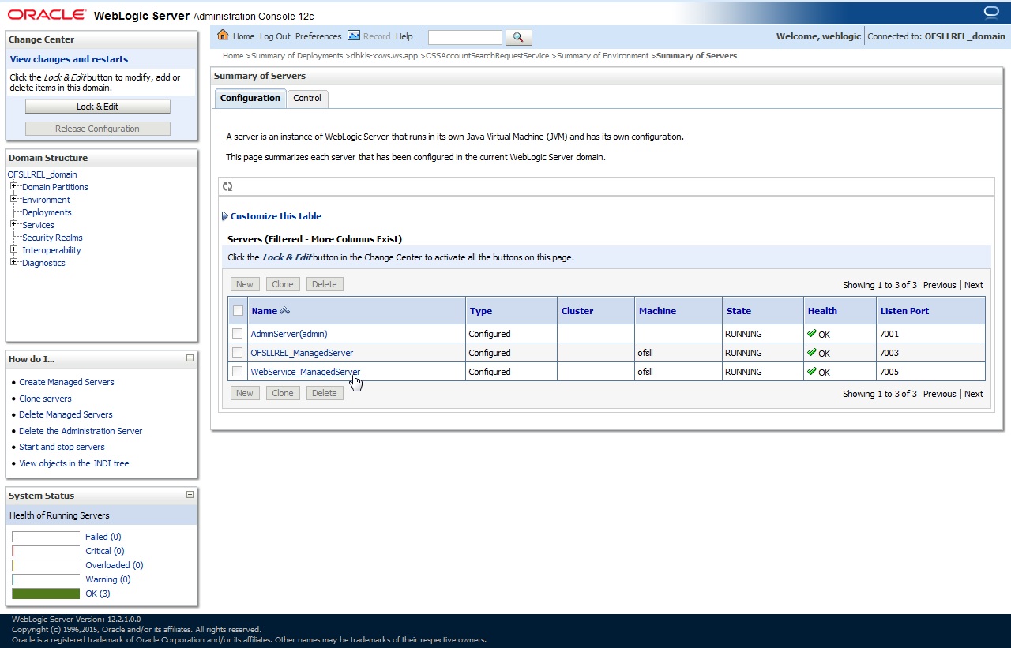Image resolution: width=1011 pixels, height=648 pixels.
Task: Click Previous below the servers table
Action: coord(939,394)
